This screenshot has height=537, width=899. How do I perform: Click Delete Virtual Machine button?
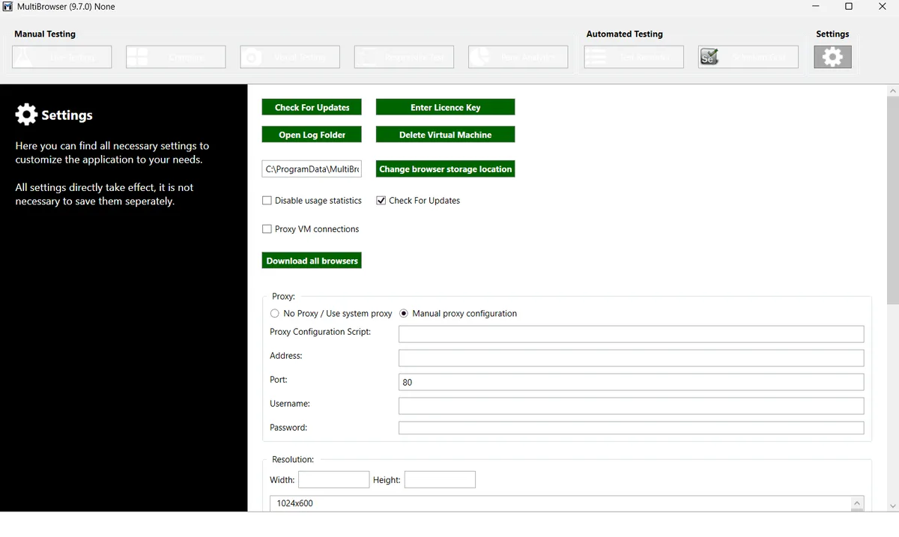tap(445, 135)
